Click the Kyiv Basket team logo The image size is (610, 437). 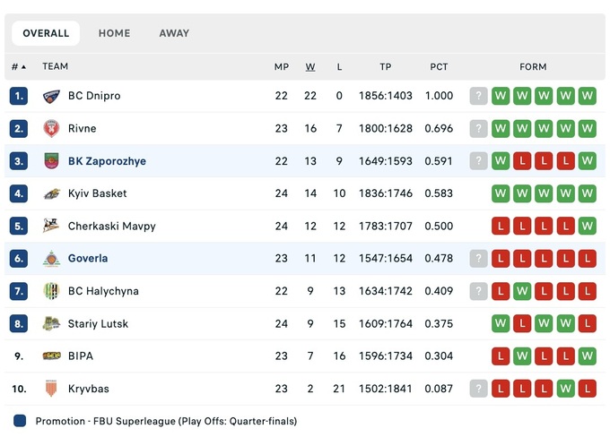pos(51,193)
